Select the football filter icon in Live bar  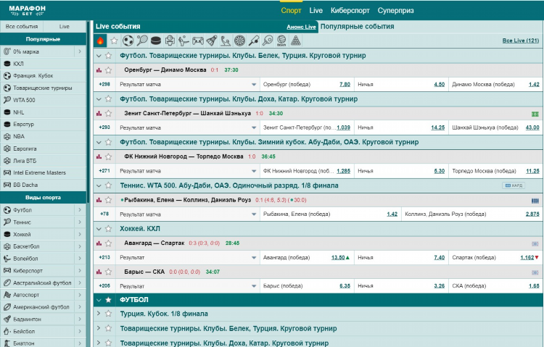click(128, 41)
